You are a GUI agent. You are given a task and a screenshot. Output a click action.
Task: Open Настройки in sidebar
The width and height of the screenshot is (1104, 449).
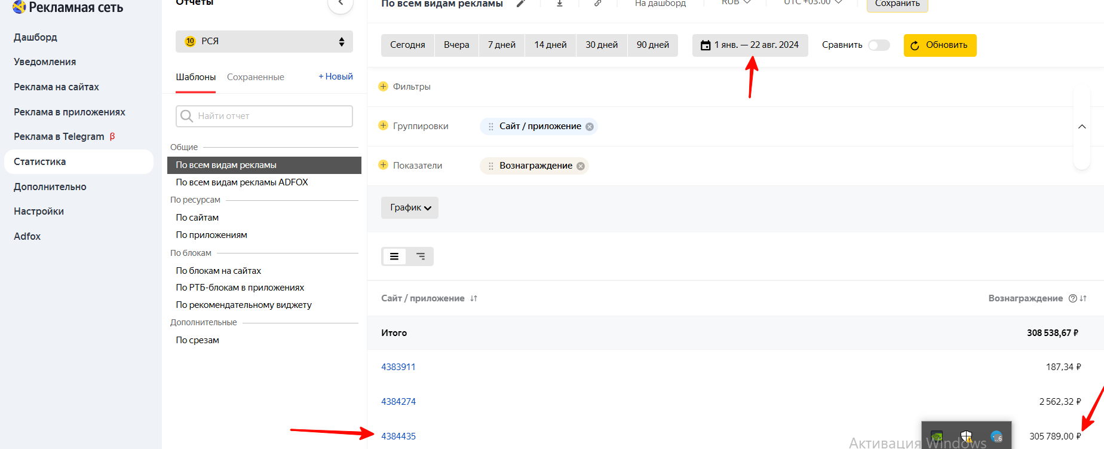(39, 212)
